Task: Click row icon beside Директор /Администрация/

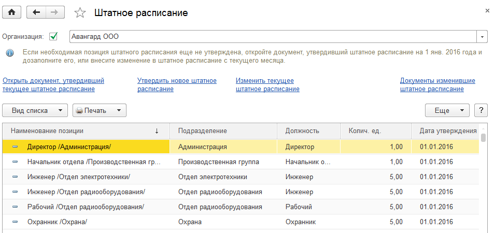Action: coord(15,147)
